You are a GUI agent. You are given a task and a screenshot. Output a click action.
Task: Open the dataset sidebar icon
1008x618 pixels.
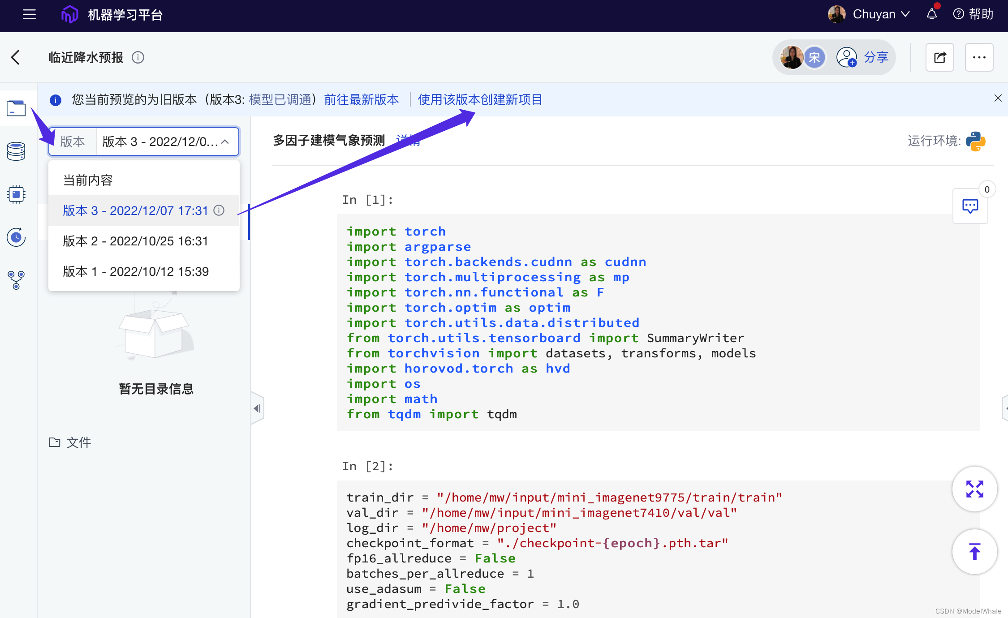click(16, 151)
